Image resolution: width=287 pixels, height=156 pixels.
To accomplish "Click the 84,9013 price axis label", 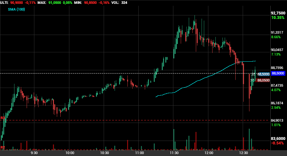I will tap(277, 120).
